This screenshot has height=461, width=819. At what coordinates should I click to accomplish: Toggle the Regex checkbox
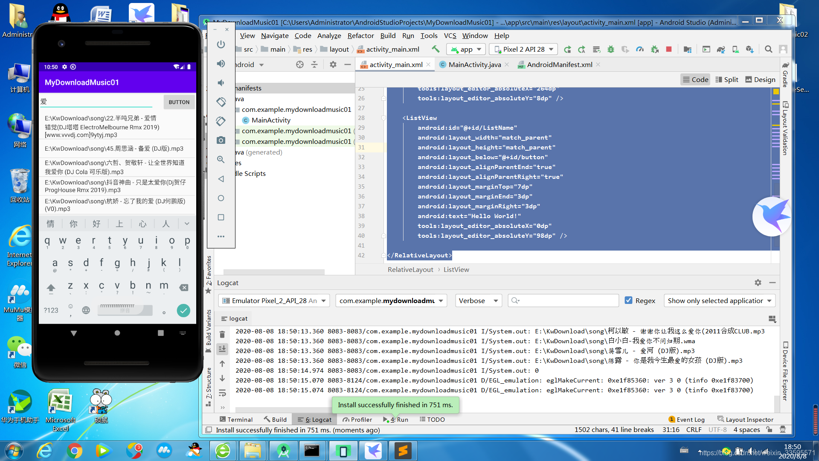[628, 301]
